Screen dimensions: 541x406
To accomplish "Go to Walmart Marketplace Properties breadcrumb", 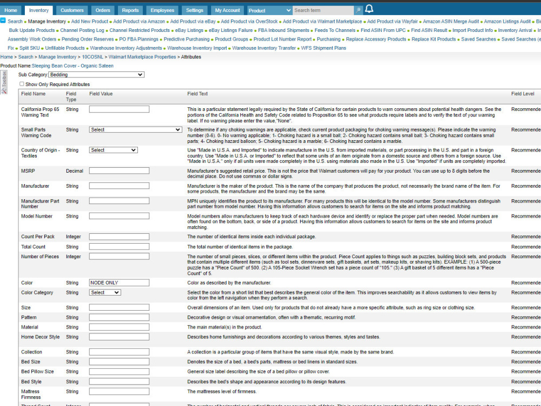I will coord(142,57).
